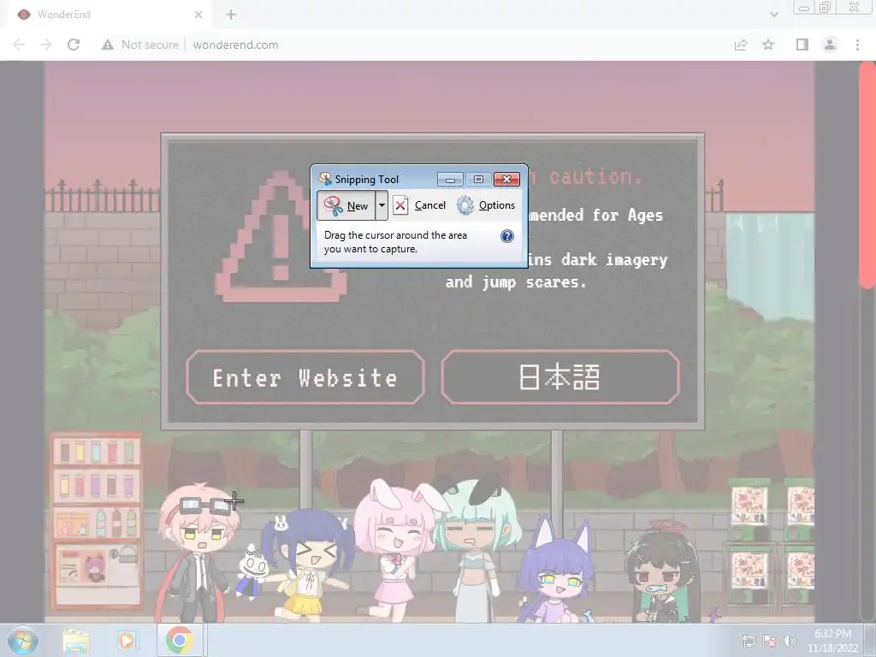
Task: Click the Snipping Tool scissors title icon
Action: click(x=325, y=179)
